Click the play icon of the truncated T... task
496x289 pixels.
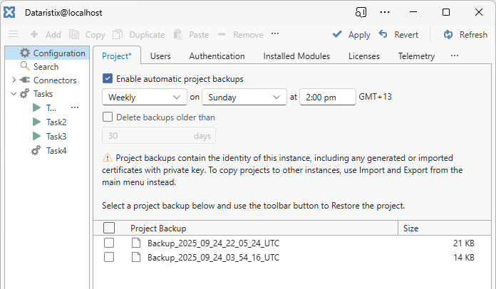36,107
